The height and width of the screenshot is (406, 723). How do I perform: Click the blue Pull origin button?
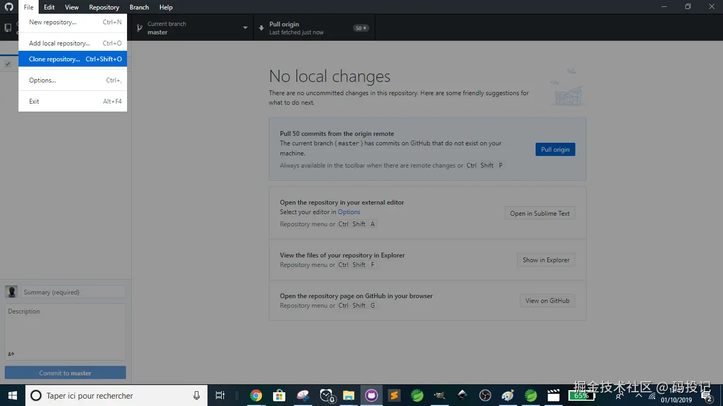[x=555, y=149]
